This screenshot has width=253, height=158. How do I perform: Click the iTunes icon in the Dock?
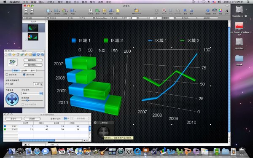(78, 151)
